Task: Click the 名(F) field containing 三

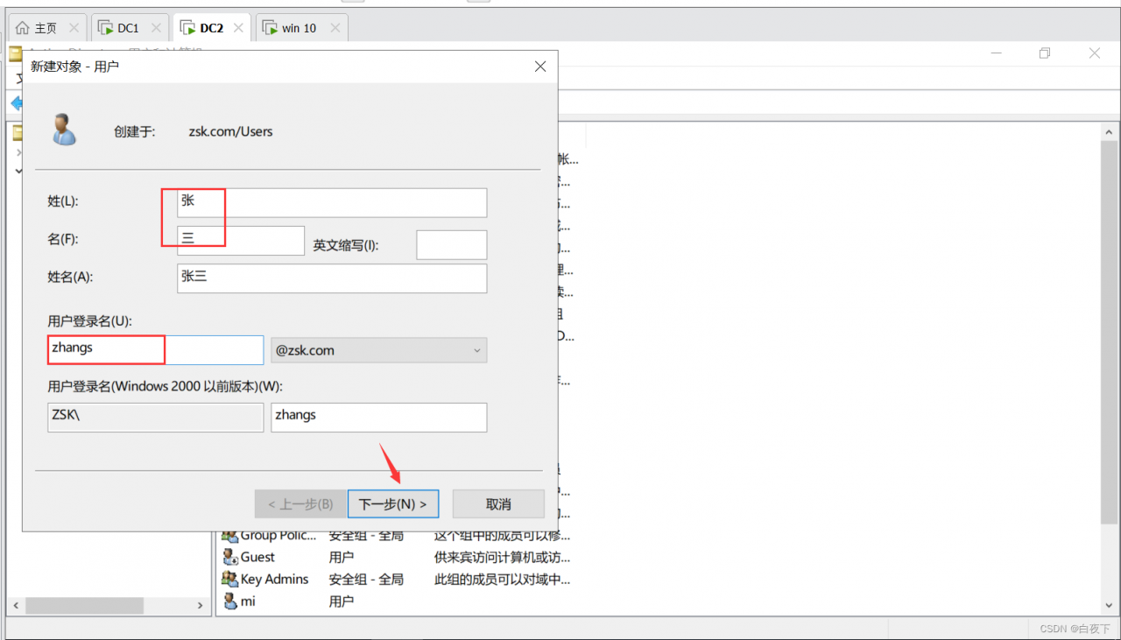Action: click(x=241, y=240)
